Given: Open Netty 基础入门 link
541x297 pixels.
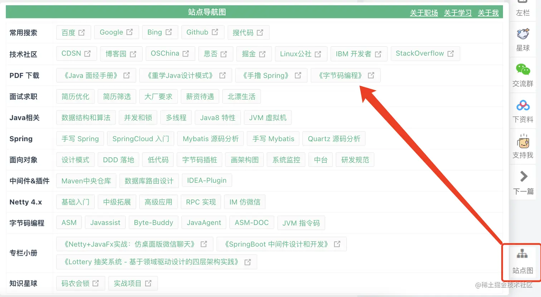Looking at the screenshot, I should (75, 202).
